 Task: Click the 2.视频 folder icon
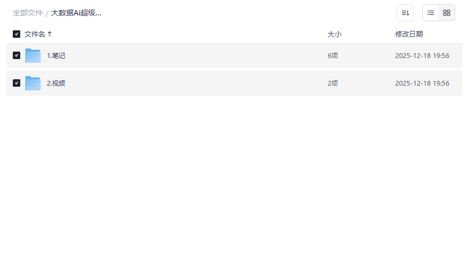[33, 83]
